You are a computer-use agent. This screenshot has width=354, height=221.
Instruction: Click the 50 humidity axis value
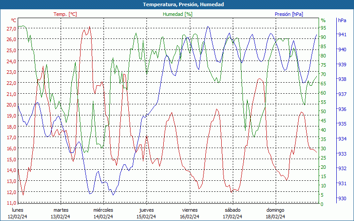[323, 111]
